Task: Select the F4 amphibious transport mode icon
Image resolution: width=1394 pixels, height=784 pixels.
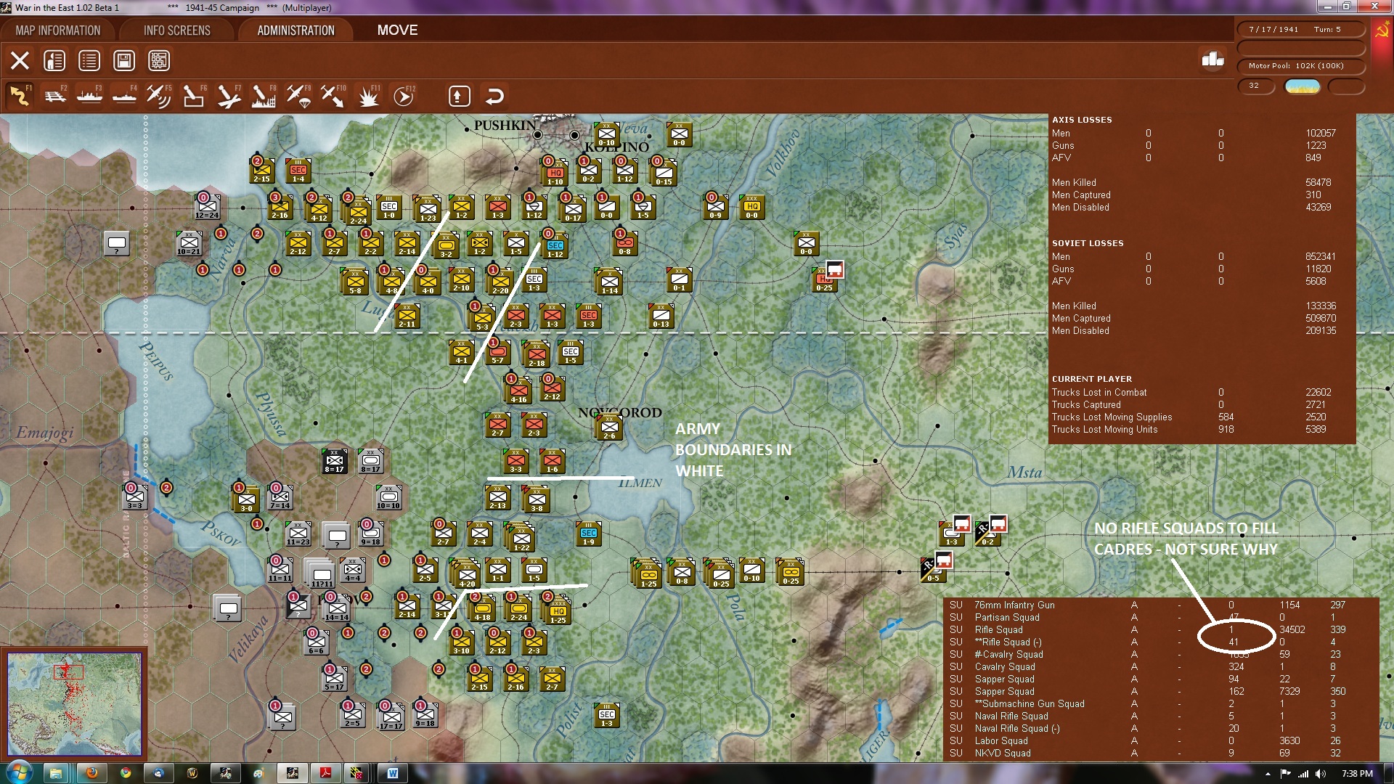Action: (x=124, y=95)
